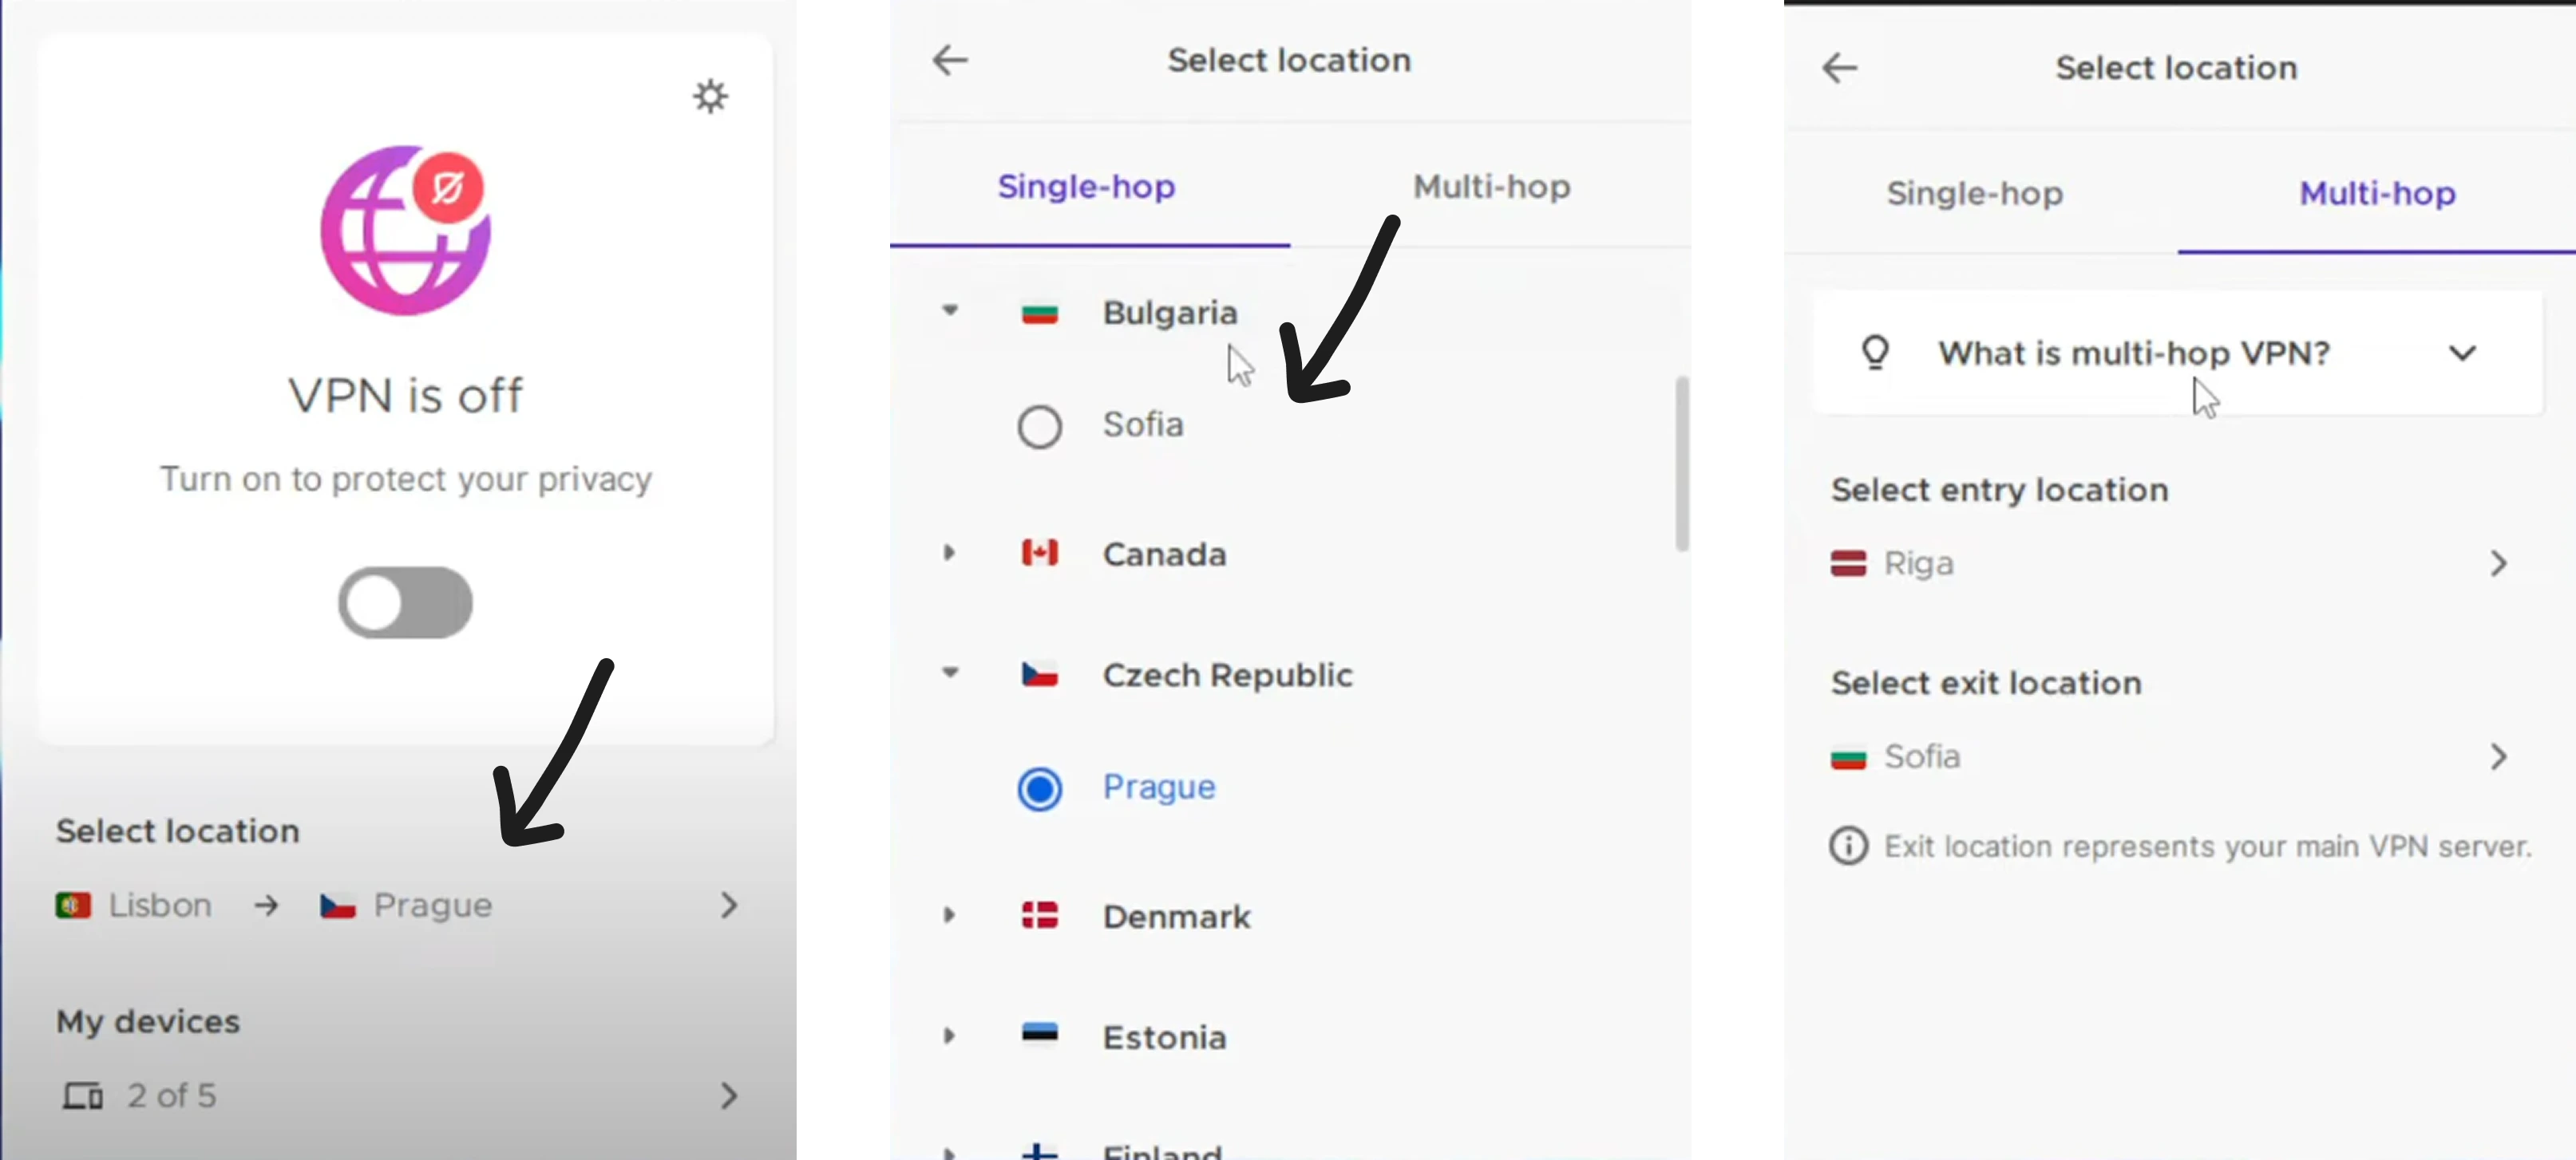
Task: Collapse the Bulgaria server list
Action: point(950,310)
